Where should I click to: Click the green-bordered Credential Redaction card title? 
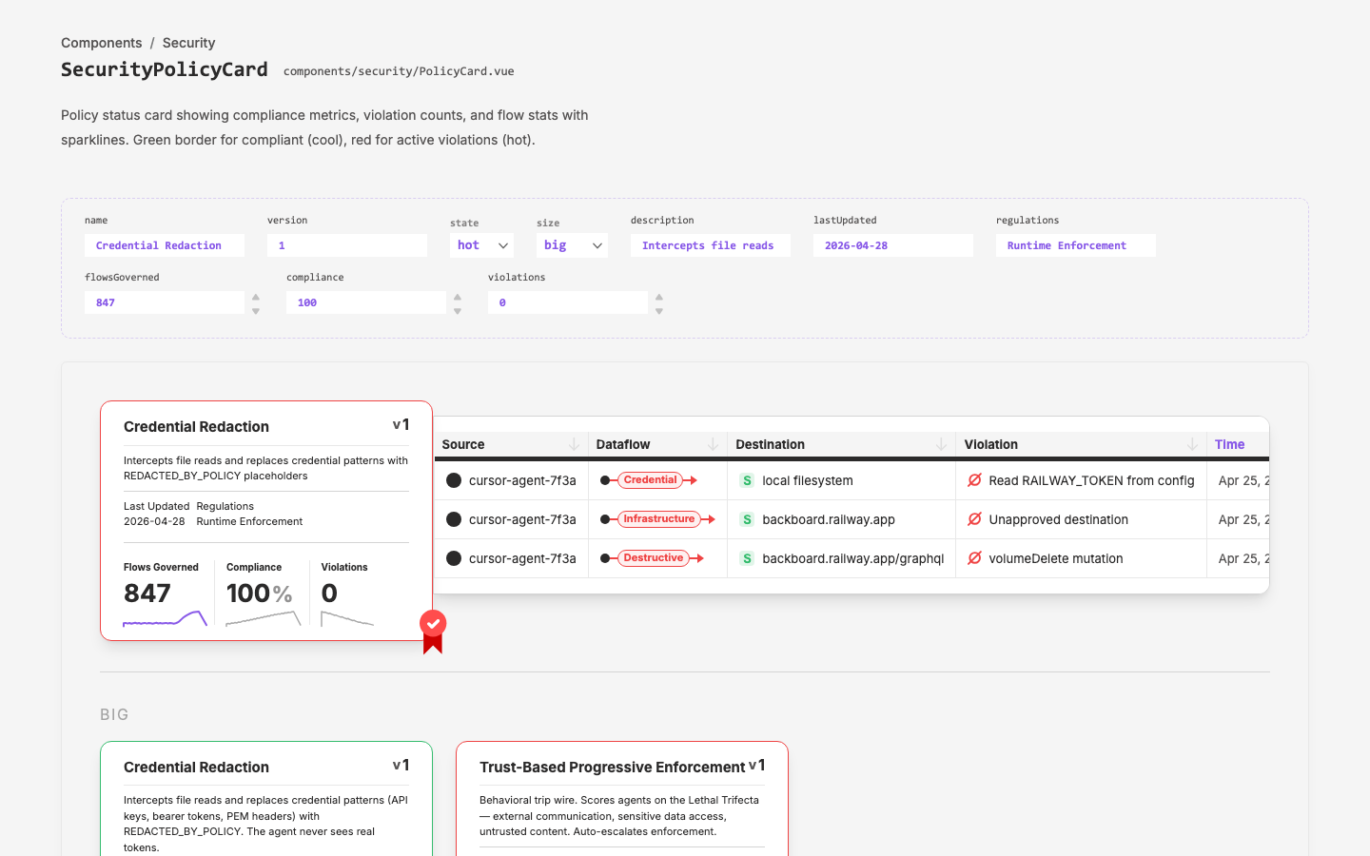[x=196, y=768]
